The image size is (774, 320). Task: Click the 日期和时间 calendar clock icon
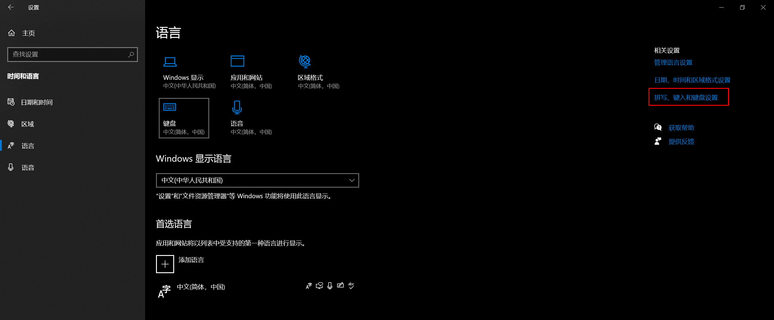11,102
